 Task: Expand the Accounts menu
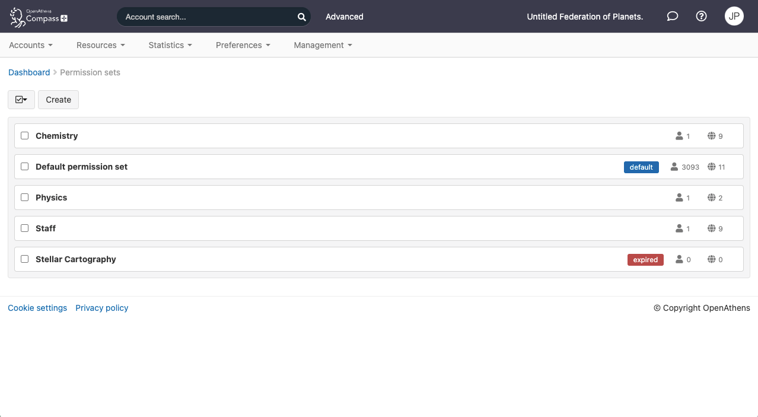(31, 45)
